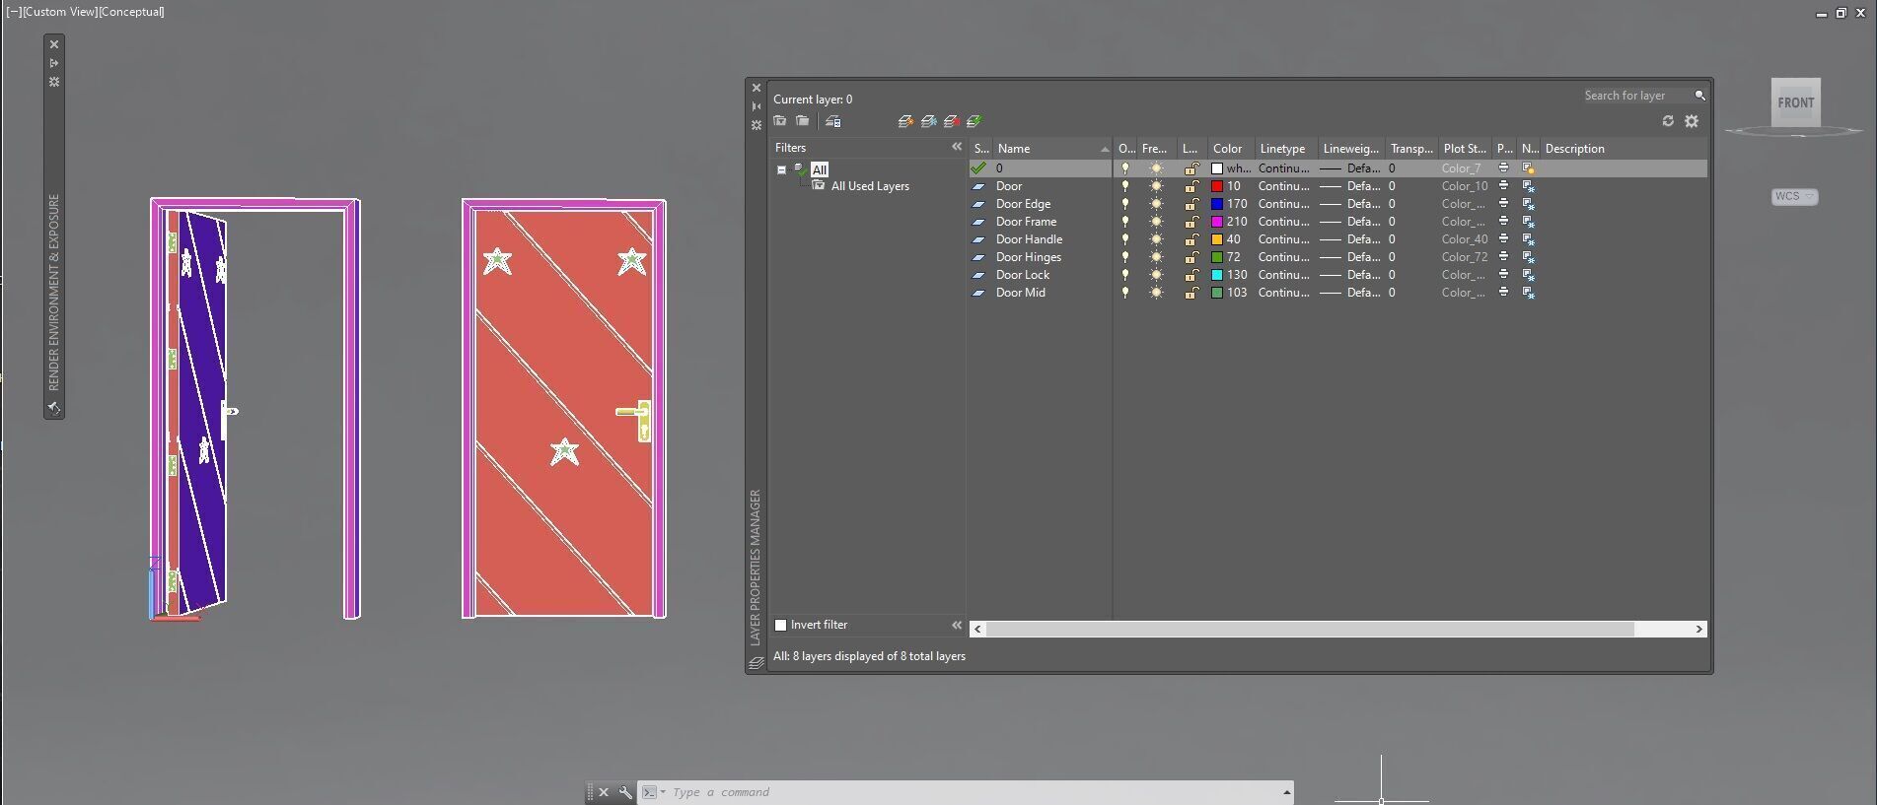This screenshot has height=805, width=1877.
Task: Click the Door layer status icon
Action: (x=978, y=186)
